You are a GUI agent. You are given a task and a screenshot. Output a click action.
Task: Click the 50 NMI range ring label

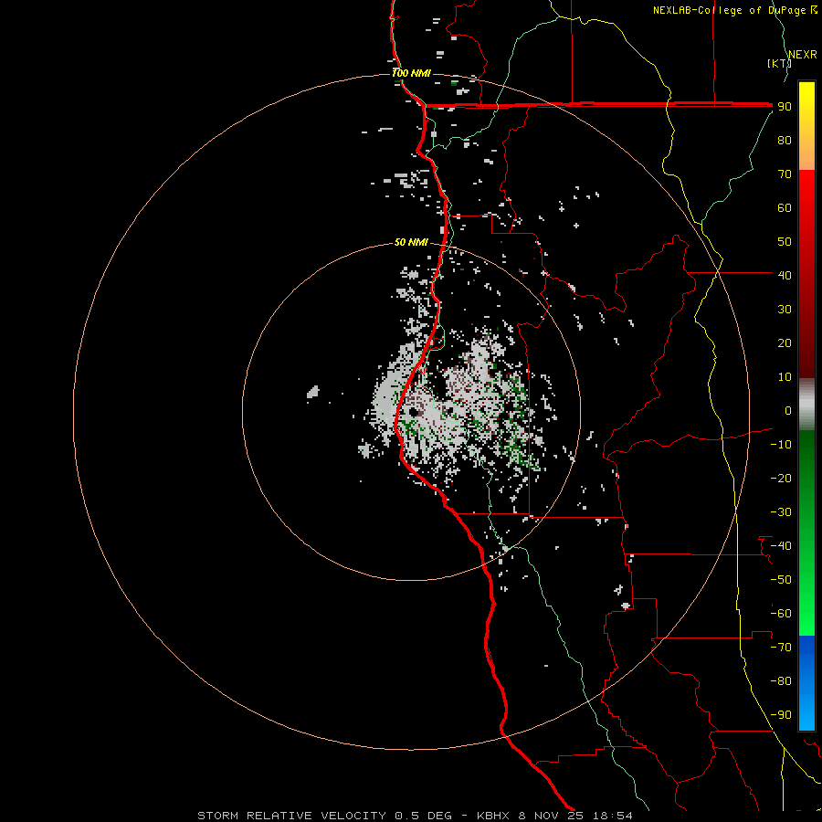pyautogui.click(x=411, y=242)
